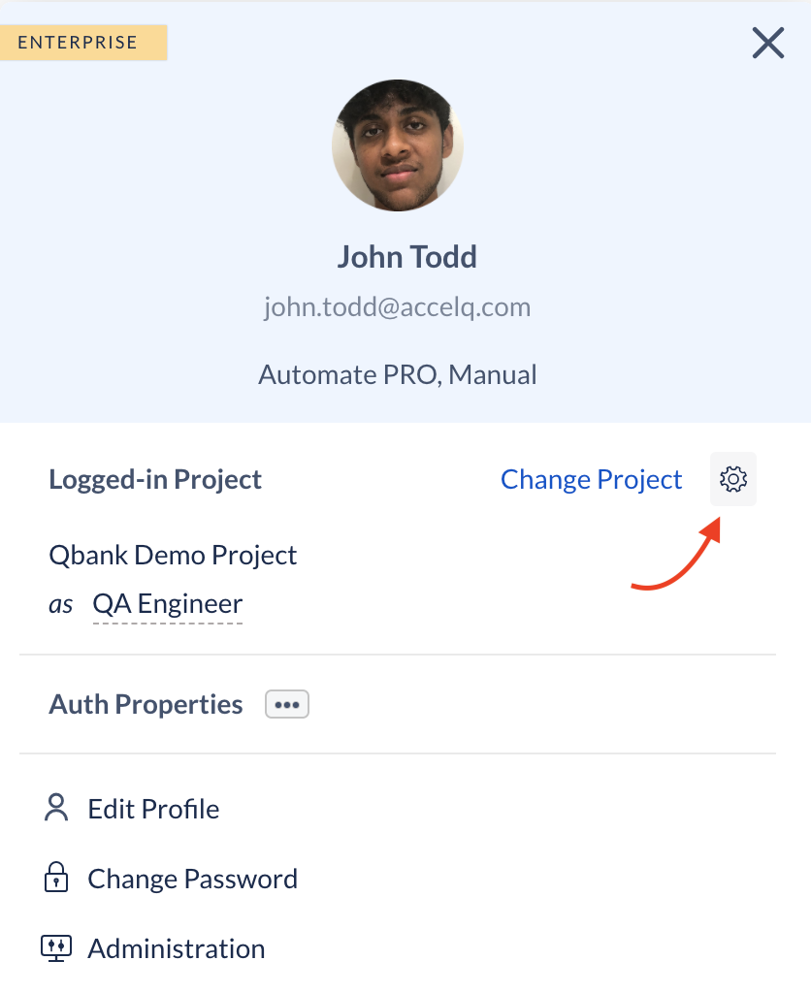Open Auth Properties ellipsis menu

coord(287,704)
